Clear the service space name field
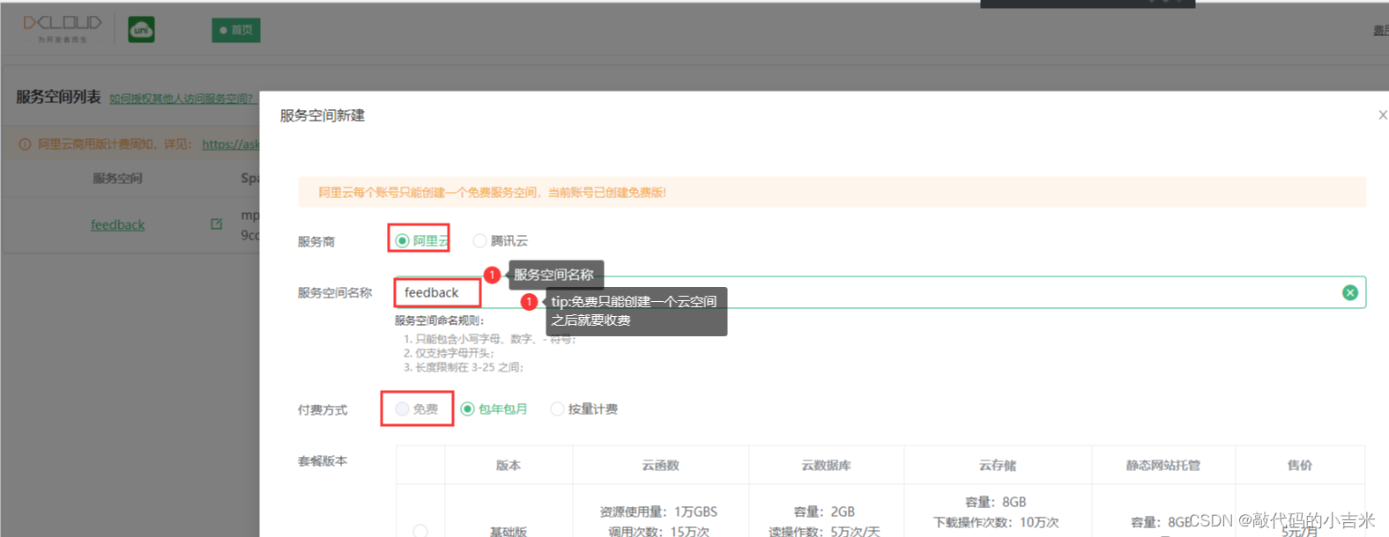Image resolution: width=1389 pixels, height=537 pixels. 1349,292
